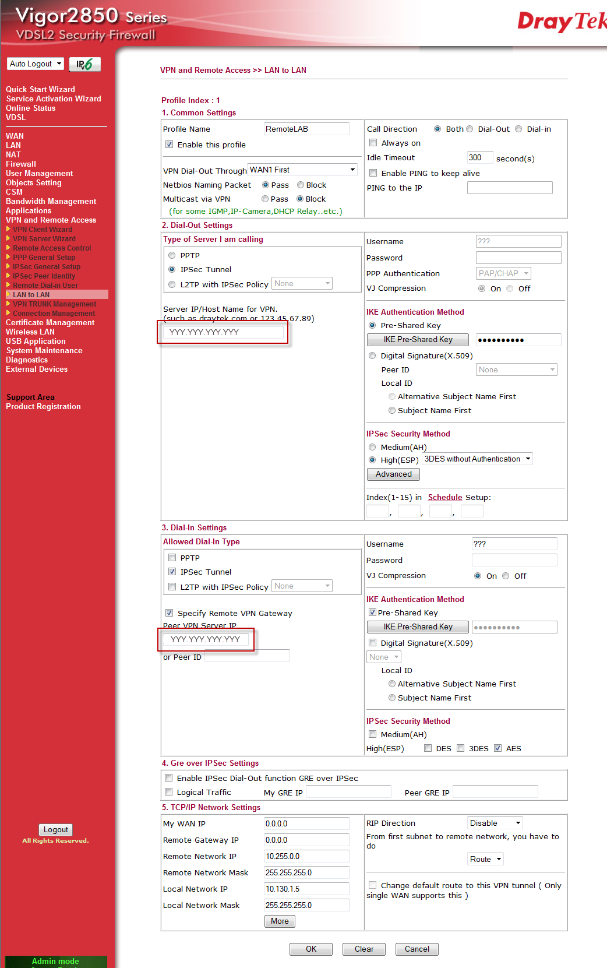Viewport: 607px width, 968px height.
Task: Check Change default route to VPN tunnel
Action: click(373, 885)
